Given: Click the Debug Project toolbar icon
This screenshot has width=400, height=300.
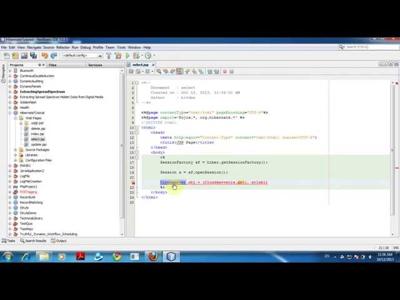Looking at the screenshot, I should (136, 56).
